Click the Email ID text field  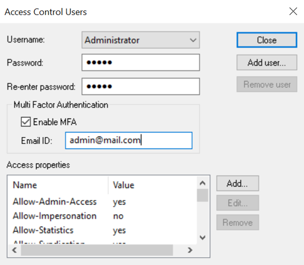pos(128,140)
